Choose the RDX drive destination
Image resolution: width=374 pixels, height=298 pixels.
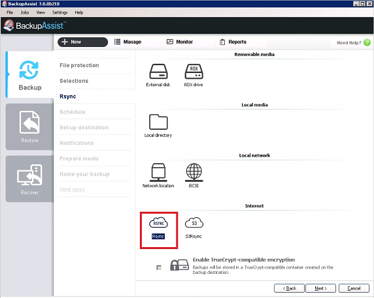194,71
